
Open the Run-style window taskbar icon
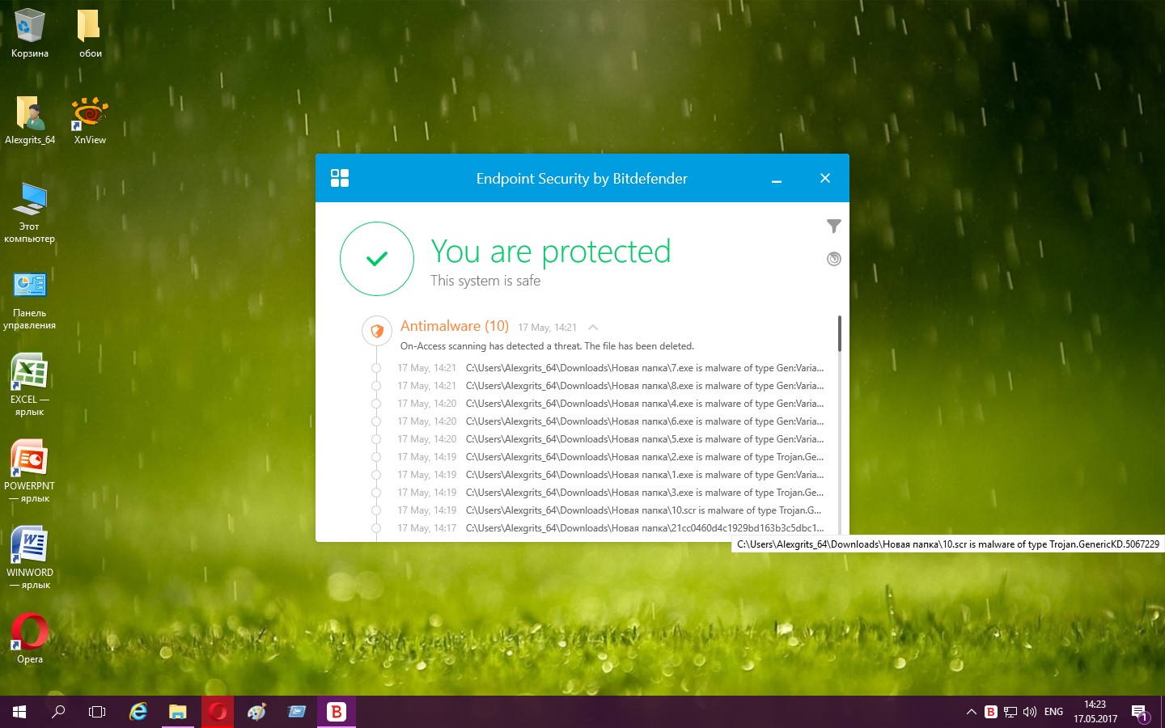(x=297, y=712)
